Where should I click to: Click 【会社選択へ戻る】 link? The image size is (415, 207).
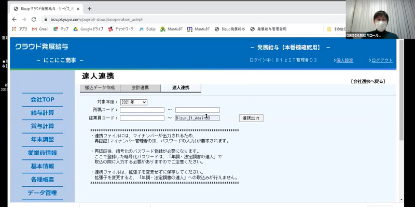point(368,82)
